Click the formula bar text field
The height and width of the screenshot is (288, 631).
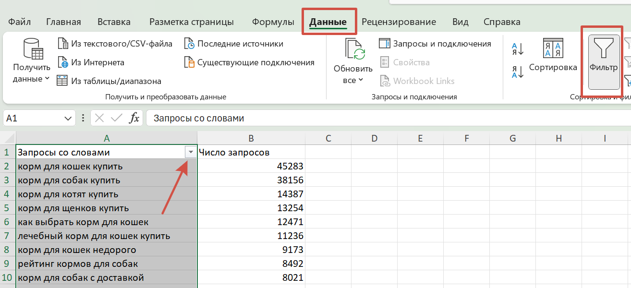click(x=388, y=118)
